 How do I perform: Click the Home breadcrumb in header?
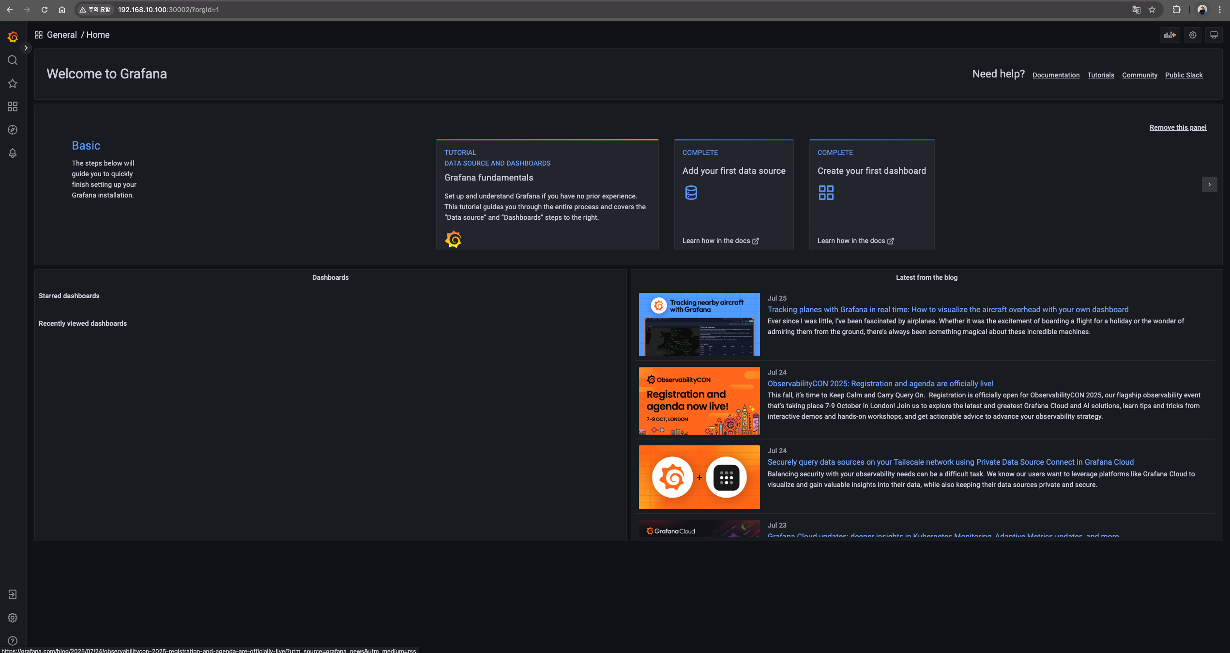[x=98, y=35]
